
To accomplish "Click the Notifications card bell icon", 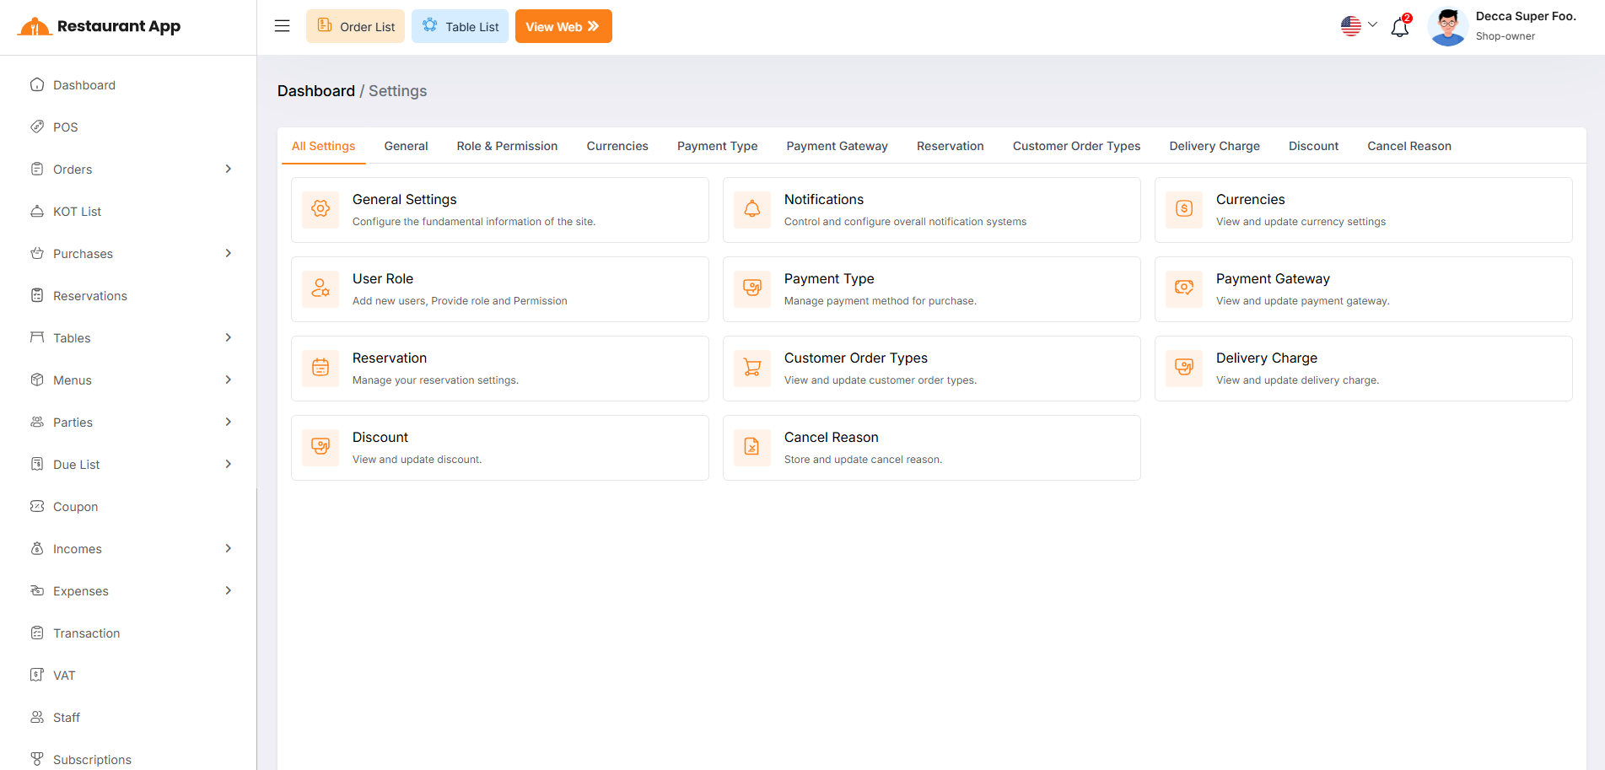I will pyautogui.click(x=752, y=209).
